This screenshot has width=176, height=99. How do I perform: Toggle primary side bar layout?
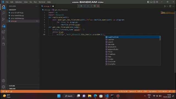(148, 2)
